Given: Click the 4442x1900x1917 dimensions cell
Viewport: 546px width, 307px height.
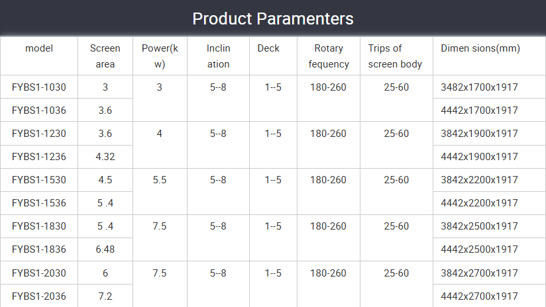Looking at the screenshot, I should pyautogui.click(x=479, y=156).
